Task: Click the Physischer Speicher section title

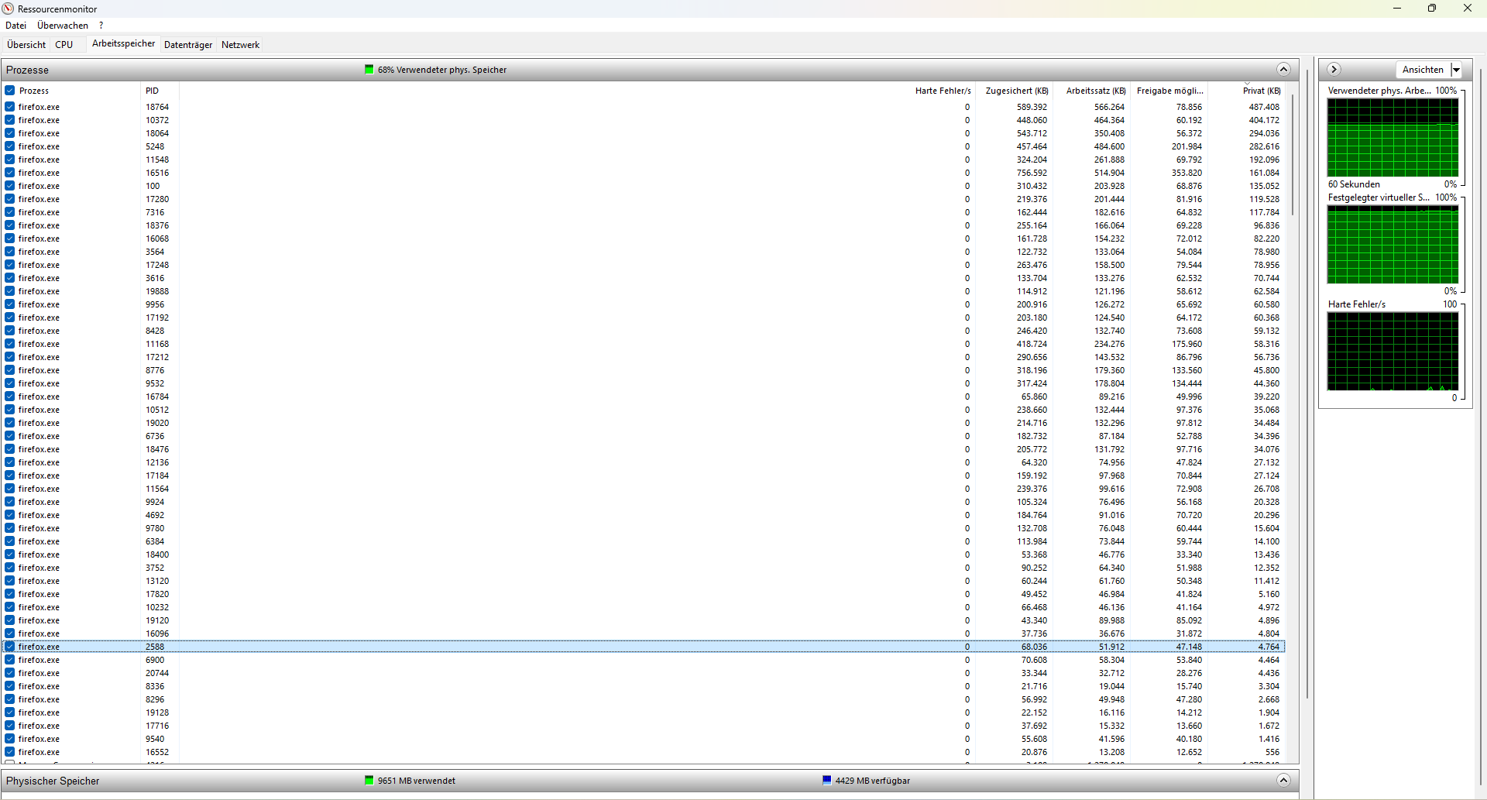Action: pos(53,781)
